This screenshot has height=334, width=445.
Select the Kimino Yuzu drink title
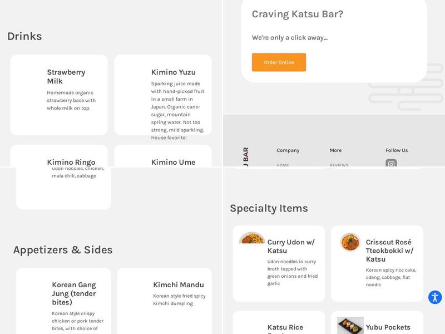pyautogui.click(x=173, y=72)
